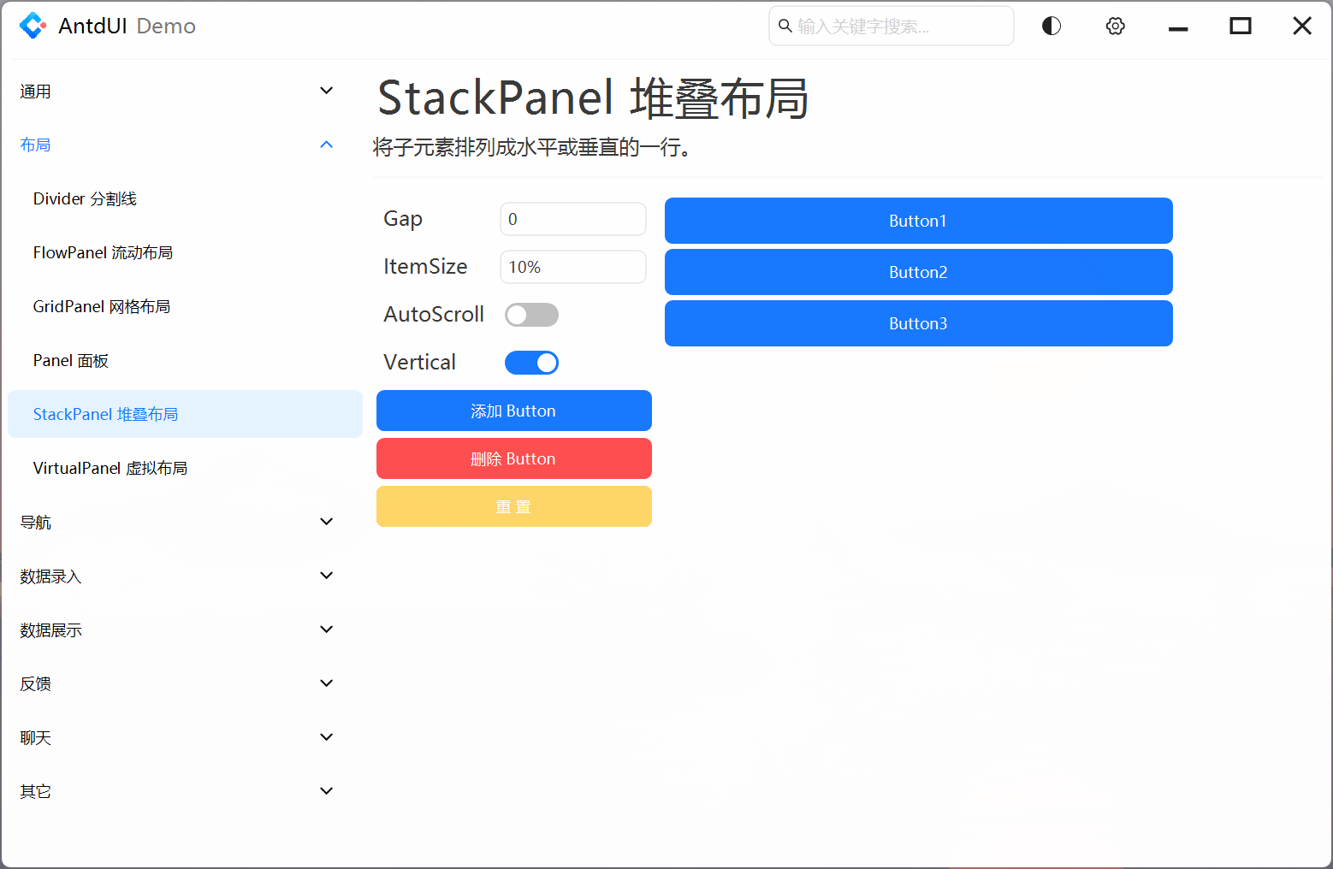Click inside the Gap input field
Image resolution: width=1333 pixels, height=869 pixels.
click(x=572, y=219)
